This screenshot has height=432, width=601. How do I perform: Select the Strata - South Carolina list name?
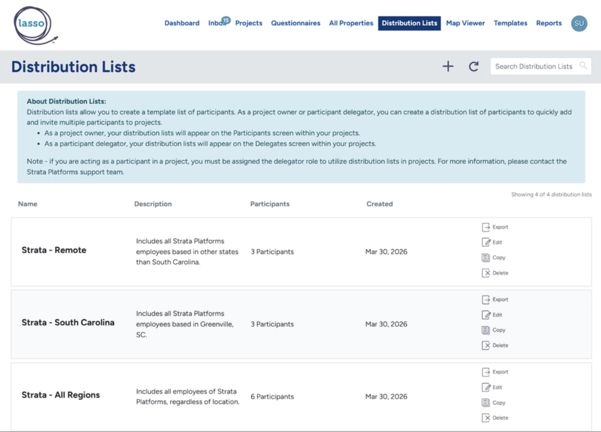(x=68, y=322)
